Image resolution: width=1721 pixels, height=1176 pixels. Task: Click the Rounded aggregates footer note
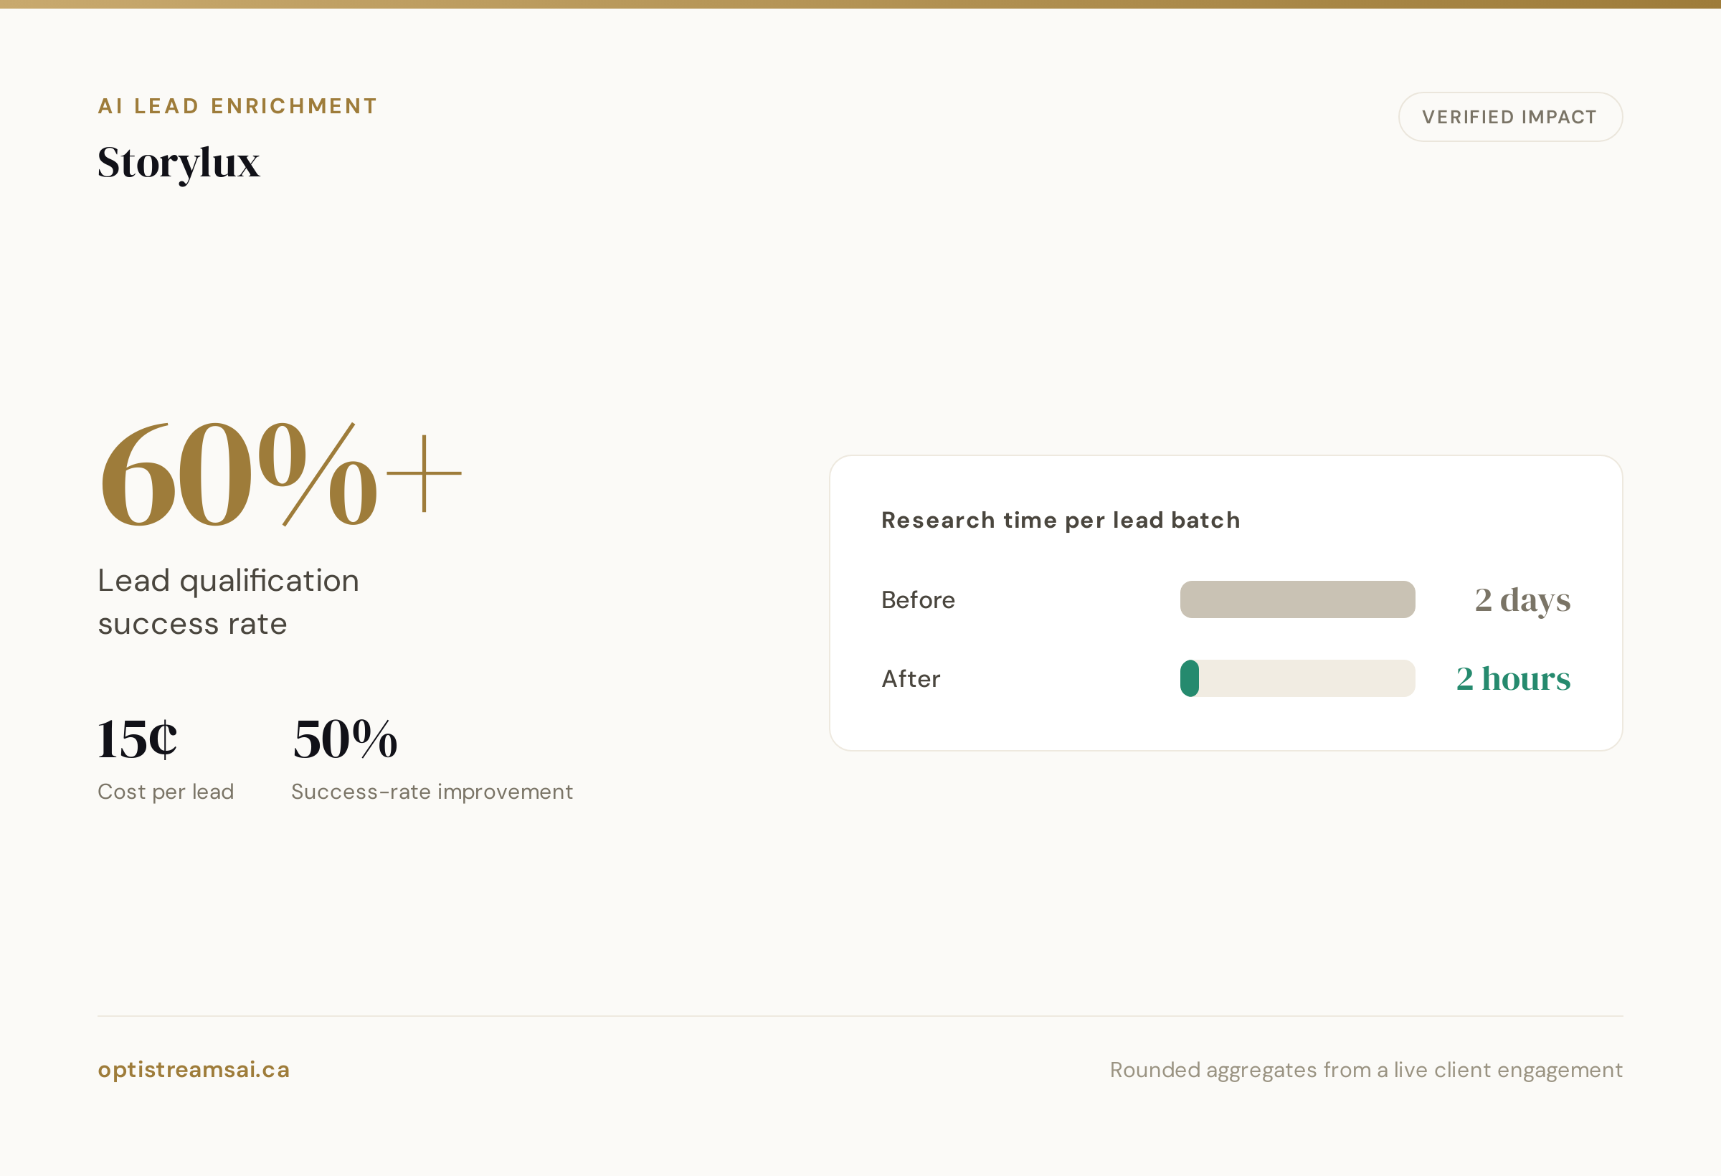(x=1366, y=1070)
